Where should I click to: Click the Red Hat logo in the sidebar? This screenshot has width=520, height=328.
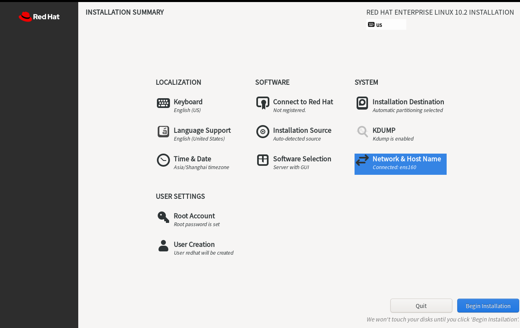pyautogui.click(x=39, y=17)
